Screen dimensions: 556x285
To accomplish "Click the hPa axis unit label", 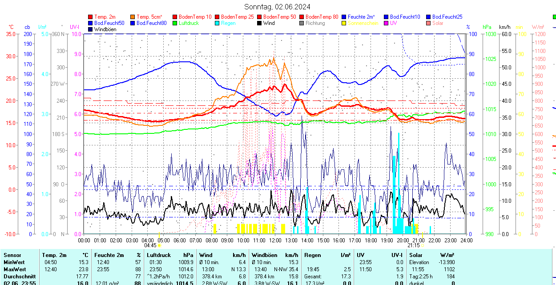I will (488, 27).
